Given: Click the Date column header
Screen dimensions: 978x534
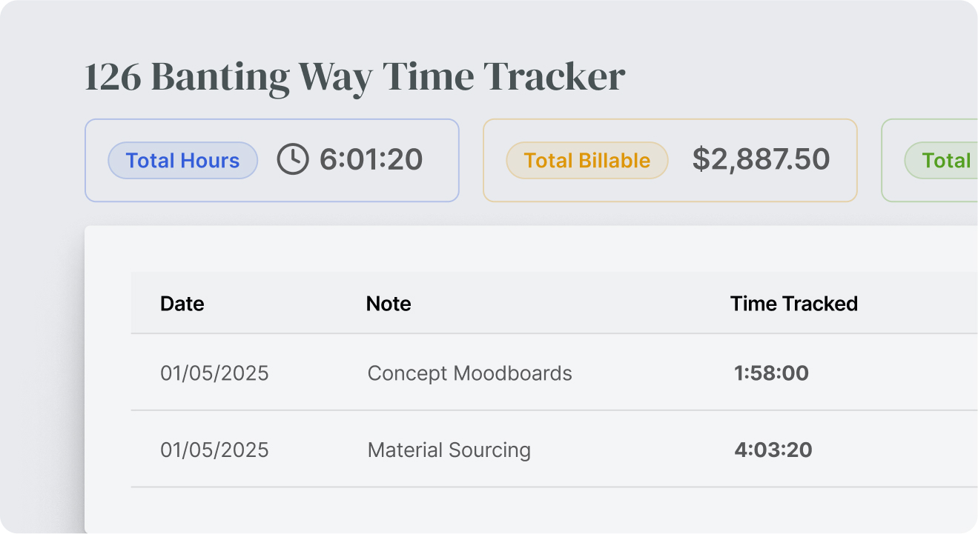Looking at the screenshot, I should point(182,304).
